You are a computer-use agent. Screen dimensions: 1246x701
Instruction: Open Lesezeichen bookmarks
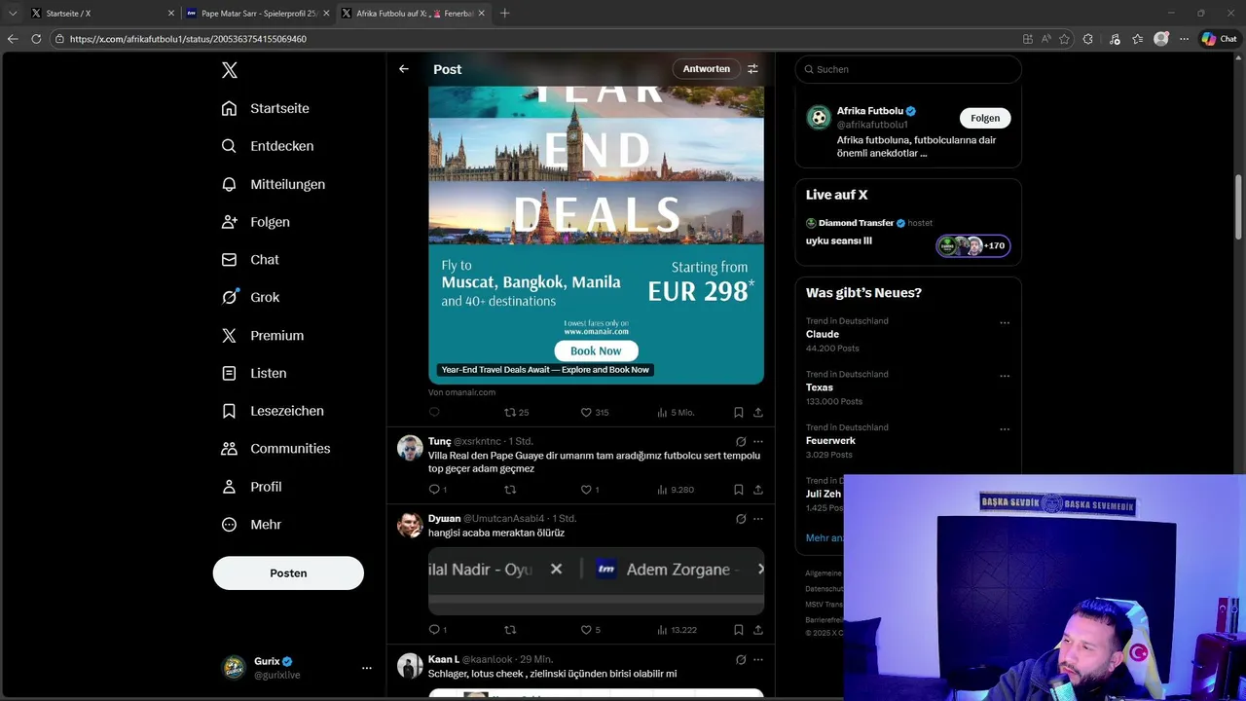(x=273, y=411)
